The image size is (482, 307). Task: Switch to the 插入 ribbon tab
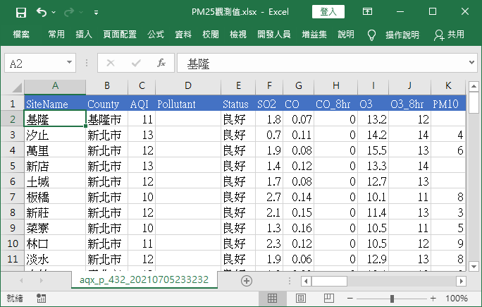(84, 34)
